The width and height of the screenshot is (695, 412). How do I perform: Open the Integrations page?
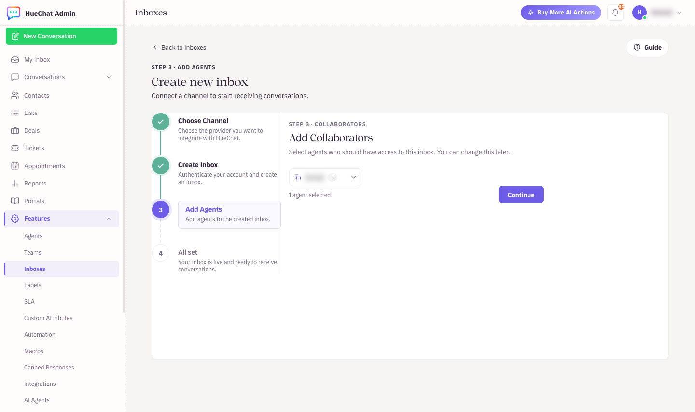(x=40, y=384)
